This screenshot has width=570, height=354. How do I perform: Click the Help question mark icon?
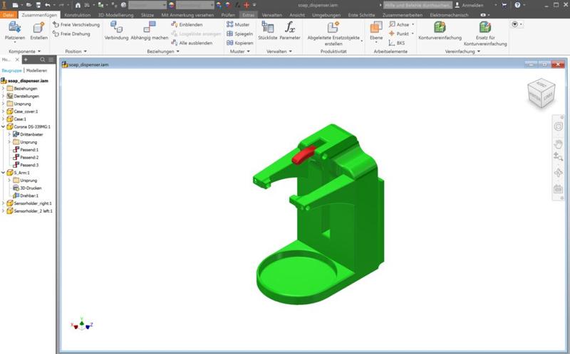[x=517, y=5]
